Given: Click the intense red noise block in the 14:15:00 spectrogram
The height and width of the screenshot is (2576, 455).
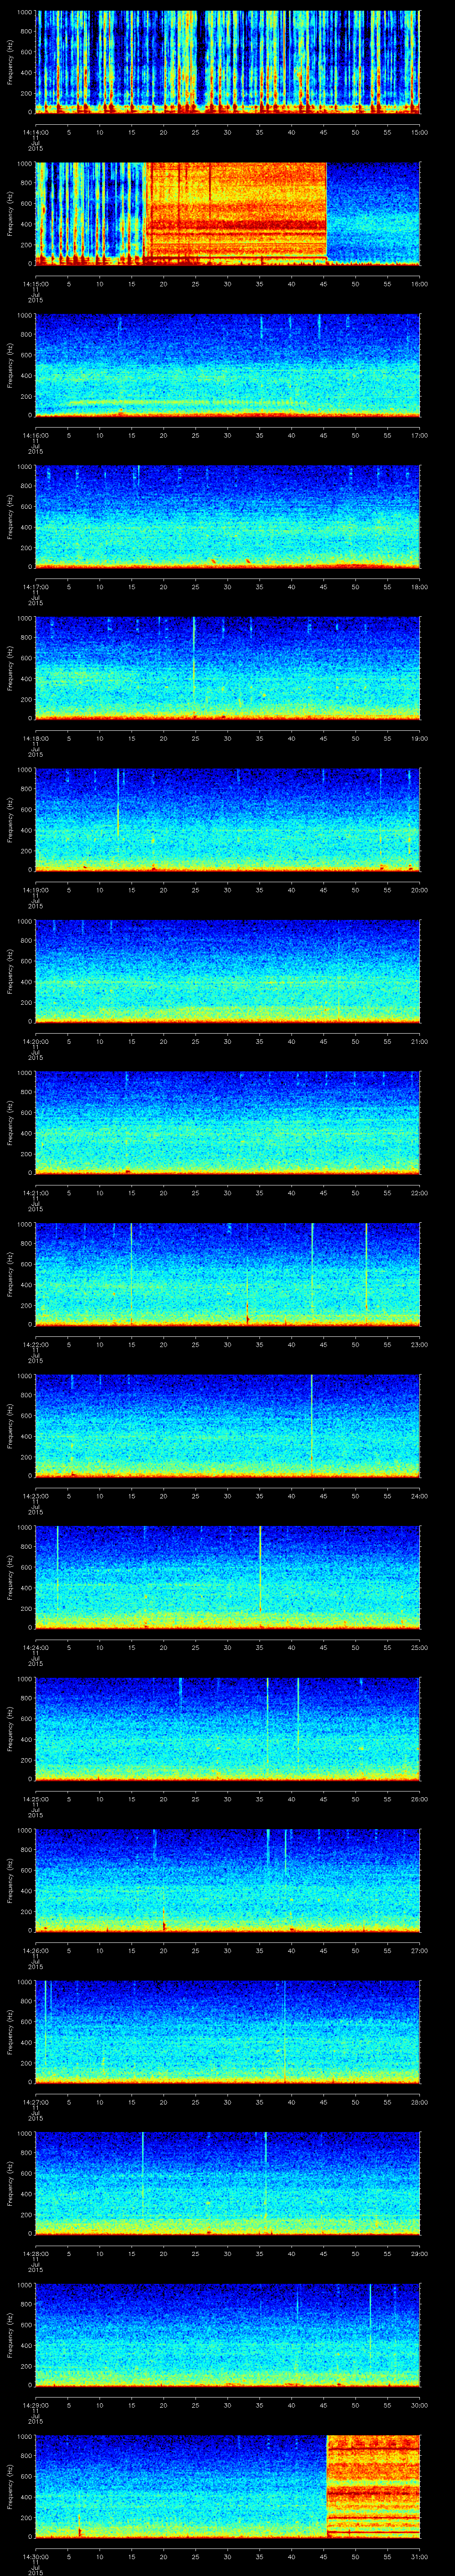Looking at the screenshot, I should click(x=236, y=213).
